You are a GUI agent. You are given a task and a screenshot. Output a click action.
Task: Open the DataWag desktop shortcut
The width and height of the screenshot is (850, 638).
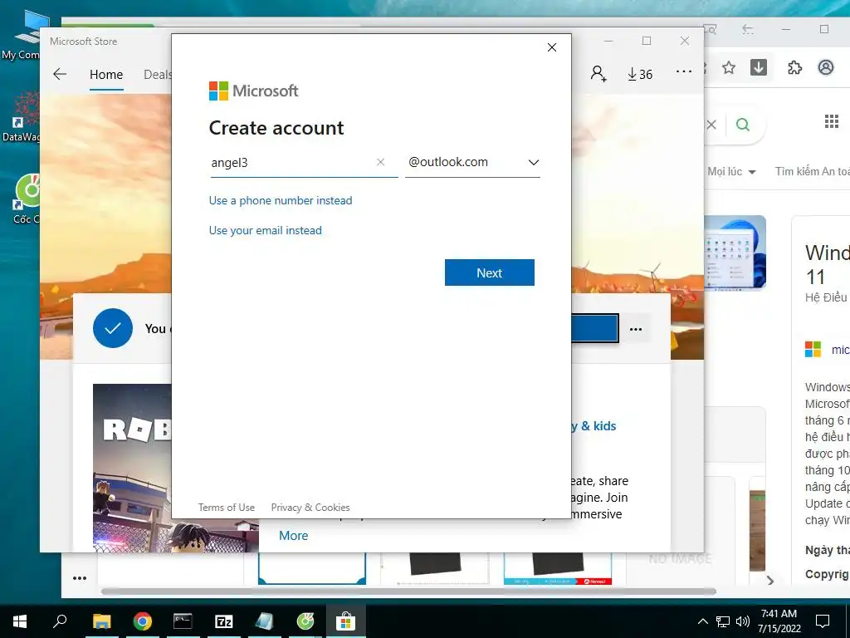[x=22, y=117]
